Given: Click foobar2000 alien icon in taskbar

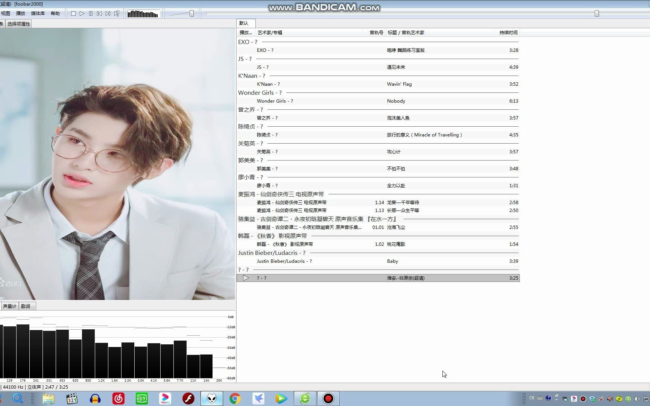Looking at the screenshot, I should pos(212,398).
